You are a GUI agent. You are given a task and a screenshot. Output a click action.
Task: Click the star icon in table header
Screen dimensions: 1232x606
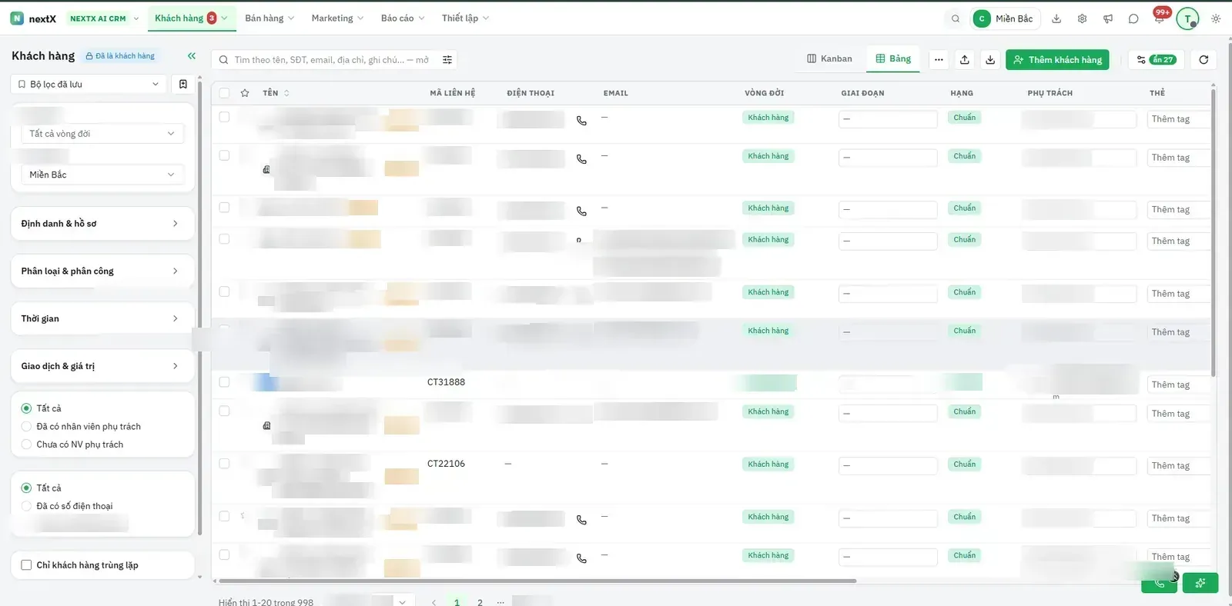click(x=245, y=93)
